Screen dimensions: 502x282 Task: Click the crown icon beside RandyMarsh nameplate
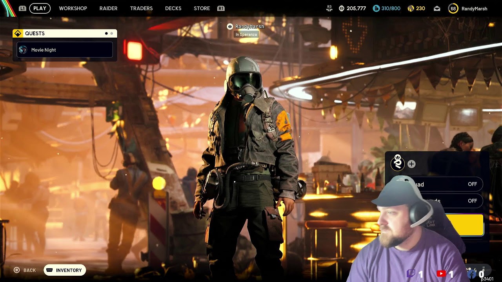[230, 26]
